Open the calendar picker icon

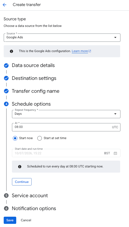(115, 153)
